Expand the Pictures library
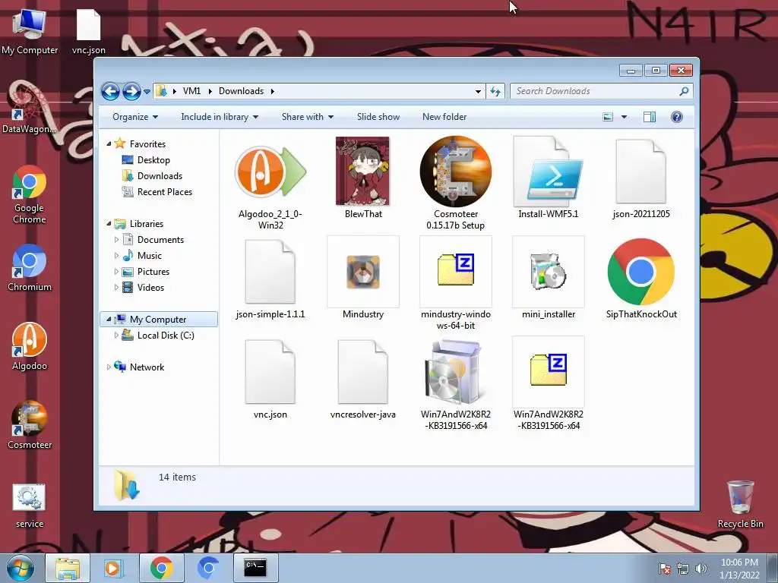Image resolution: width=778 pixels, height=583 pixels. click(116, 272)
